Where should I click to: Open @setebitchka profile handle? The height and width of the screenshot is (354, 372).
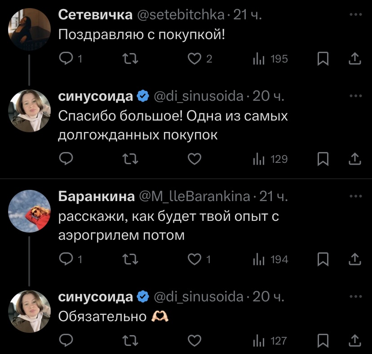[x=180, y=15]
